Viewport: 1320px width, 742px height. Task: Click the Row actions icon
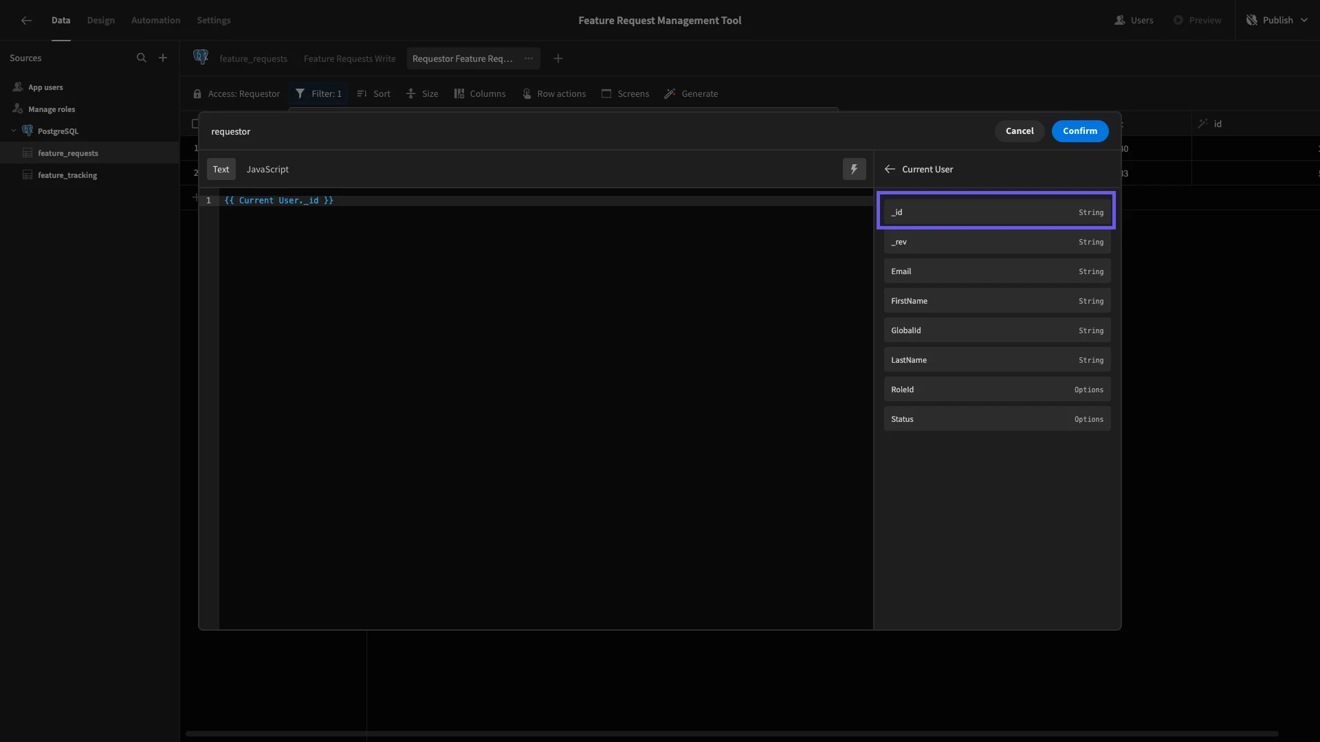(x=527, y=94)
